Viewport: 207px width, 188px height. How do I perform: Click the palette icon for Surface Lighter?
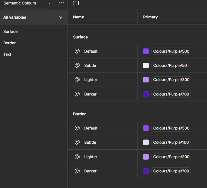(77, 80)
